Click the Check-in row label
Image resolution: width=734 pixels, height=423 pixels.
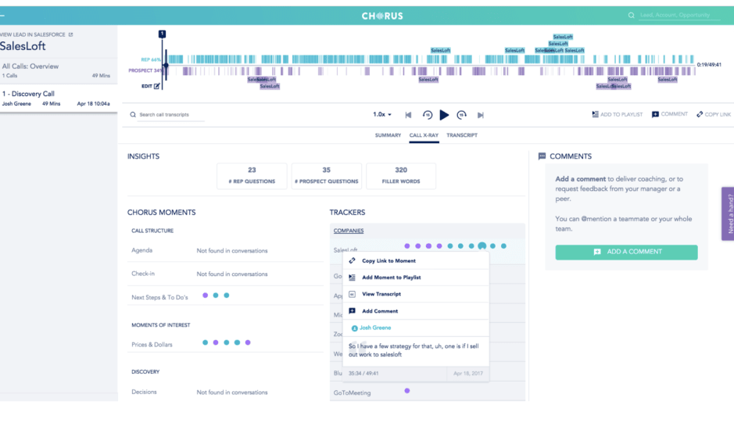[x=143, y=274]
